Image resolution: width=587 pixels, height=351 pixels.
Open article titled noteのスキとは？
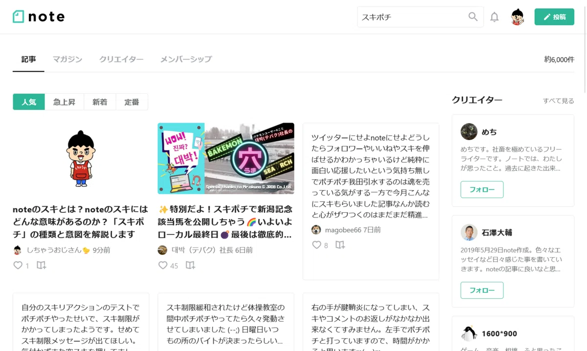[80, 222]
